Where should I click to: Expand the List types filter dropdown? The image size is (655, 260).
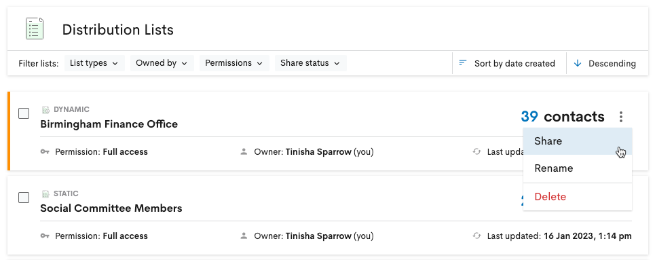(x=94, y=63)
